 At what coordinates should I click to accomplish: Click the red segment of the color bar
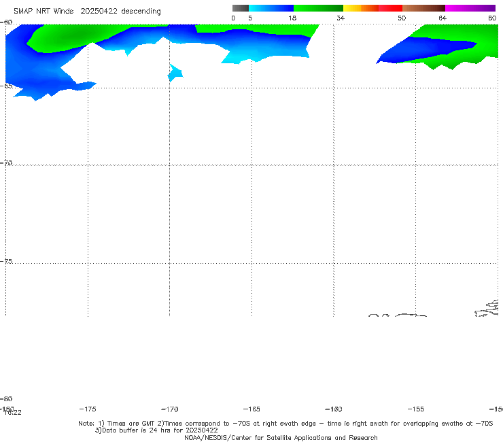click(x=390, y=8)
